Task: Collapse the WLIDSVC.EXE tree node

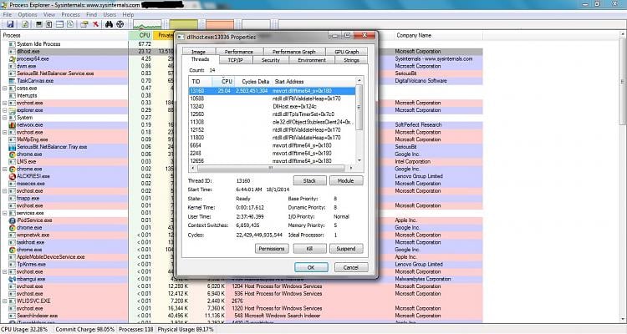Action: (5, 301)
